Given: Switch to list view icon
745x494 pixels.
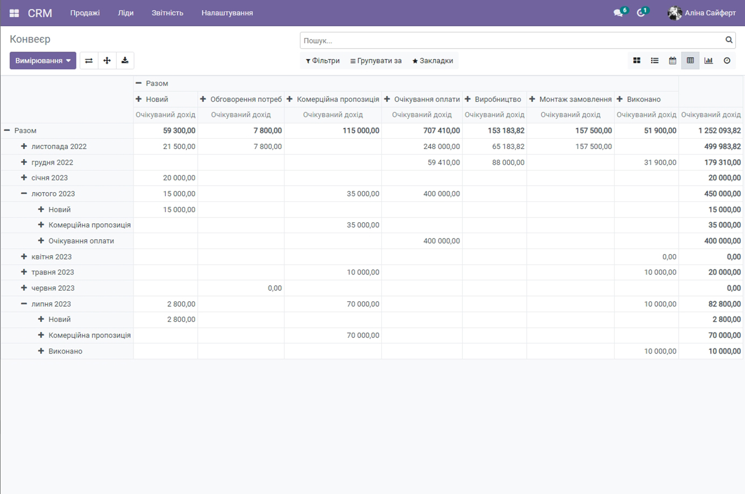Looking at the screenshot, I should pos(655,61).
